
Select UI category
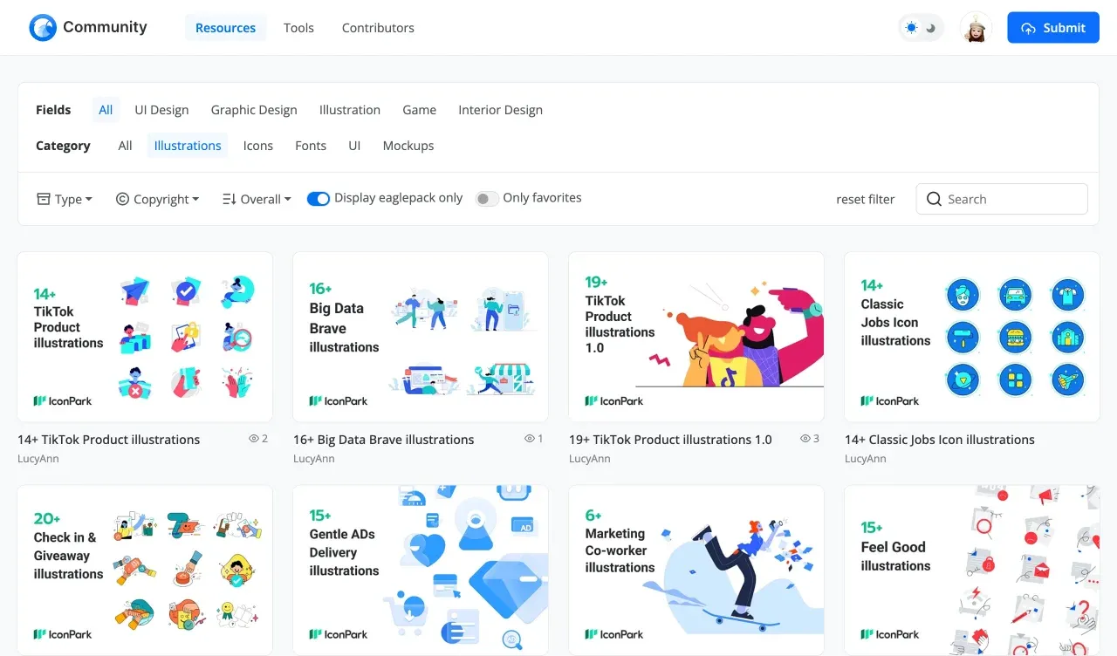pos(354,146)
